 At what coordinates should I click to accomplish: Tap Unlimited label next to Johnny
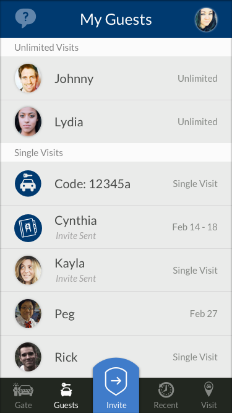click(197, 78)
